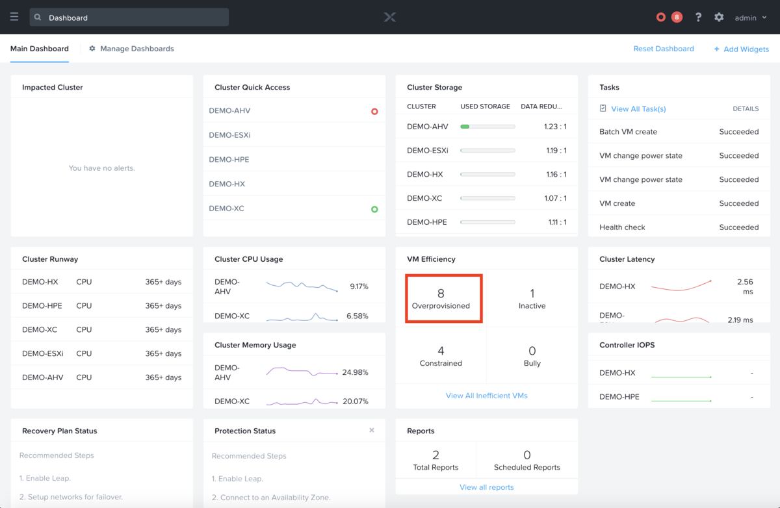The width and height of the screenshot is (780, 508).
Task: Open the help question mark icon
Action: (x=697, y=17)
